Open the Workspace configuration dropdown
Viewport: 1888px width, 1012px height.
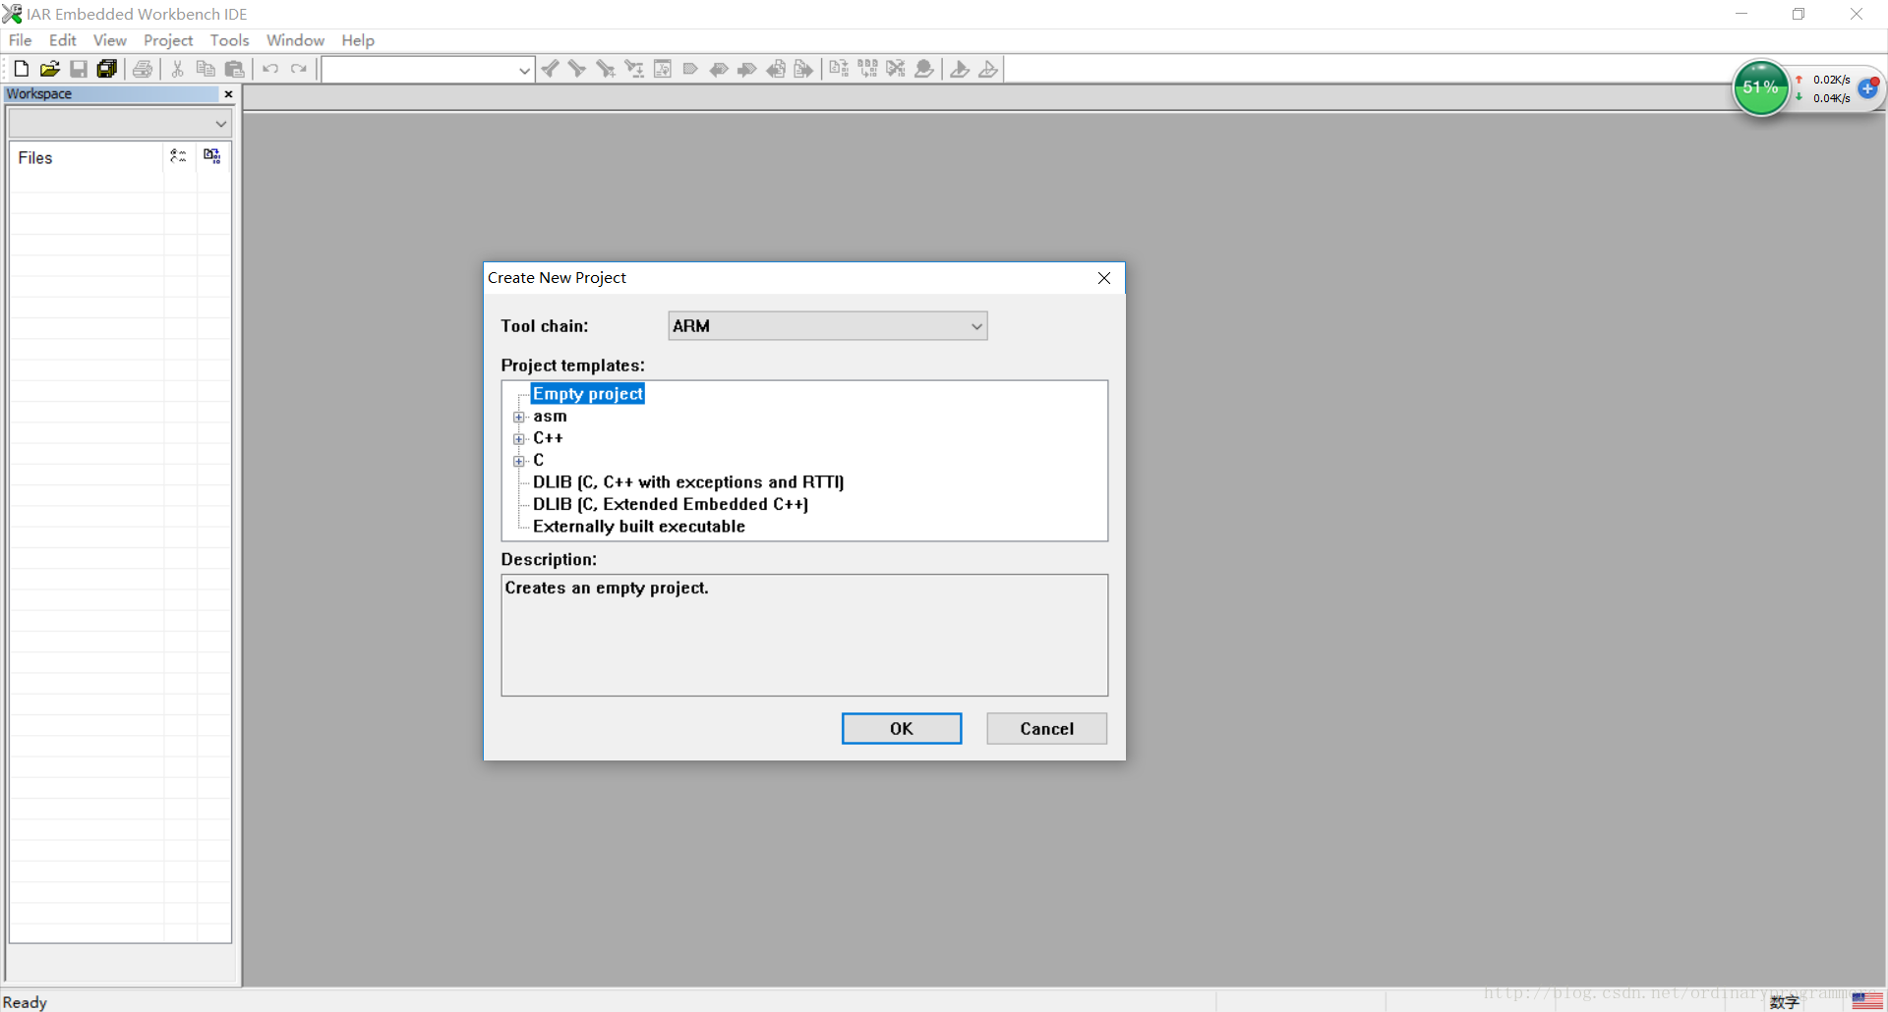(120, 123)
